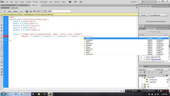The height and width of the screenshot is (96, 170).
Task: Switch to the Assets panel tab
Action: [146, 66]
